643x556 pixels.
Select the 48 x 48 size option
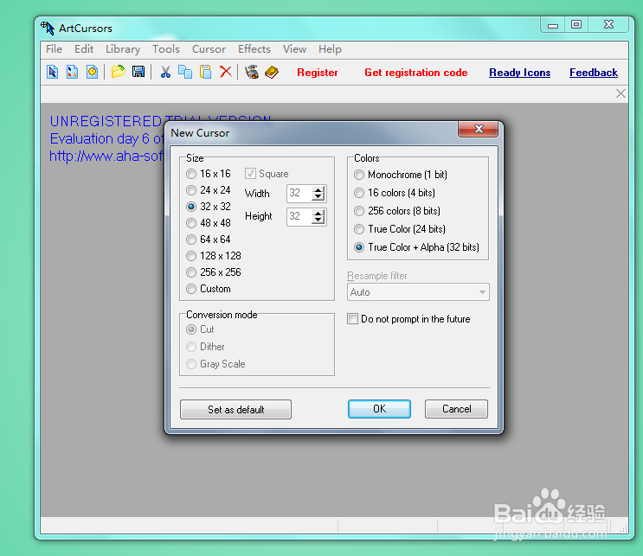pyautogui.click(x=209, y=223)
